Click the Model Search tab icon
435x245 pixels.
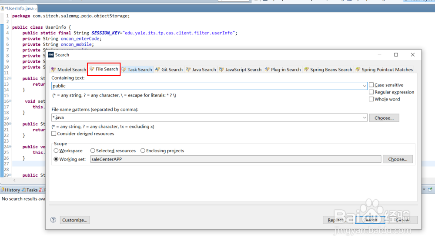tap(54, 69)
